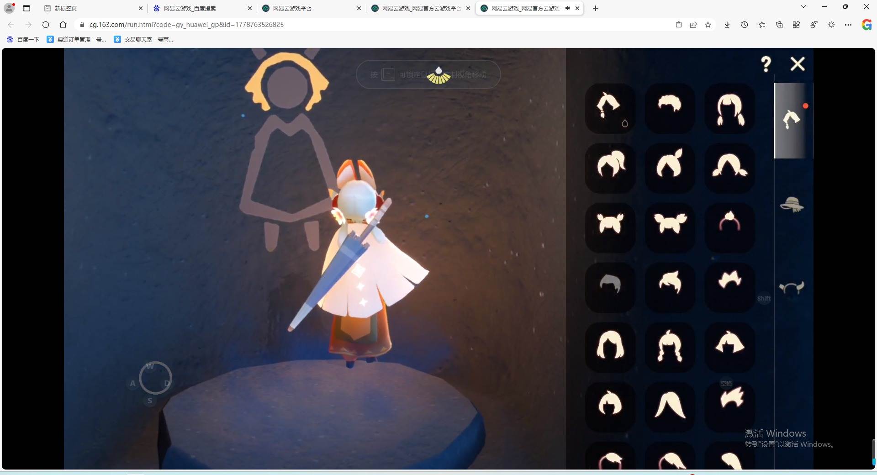Toggle the vertical tabs sidebar button
This screenshot has width=877, height=475.
26,8
